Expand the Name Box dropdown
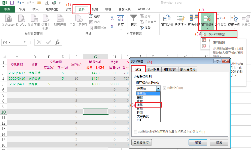 coord(24,42)
